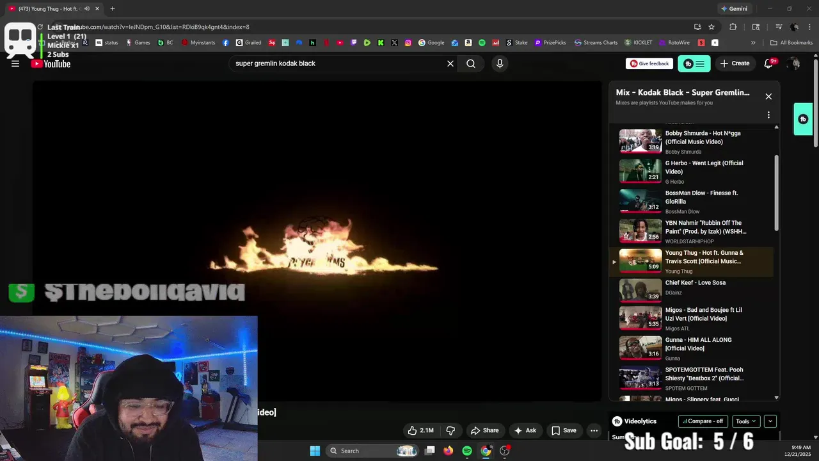This screenshot has width=819, height=461.
Task: Open the PrizePicks bookmark
Action: click(x=550, y=43)
